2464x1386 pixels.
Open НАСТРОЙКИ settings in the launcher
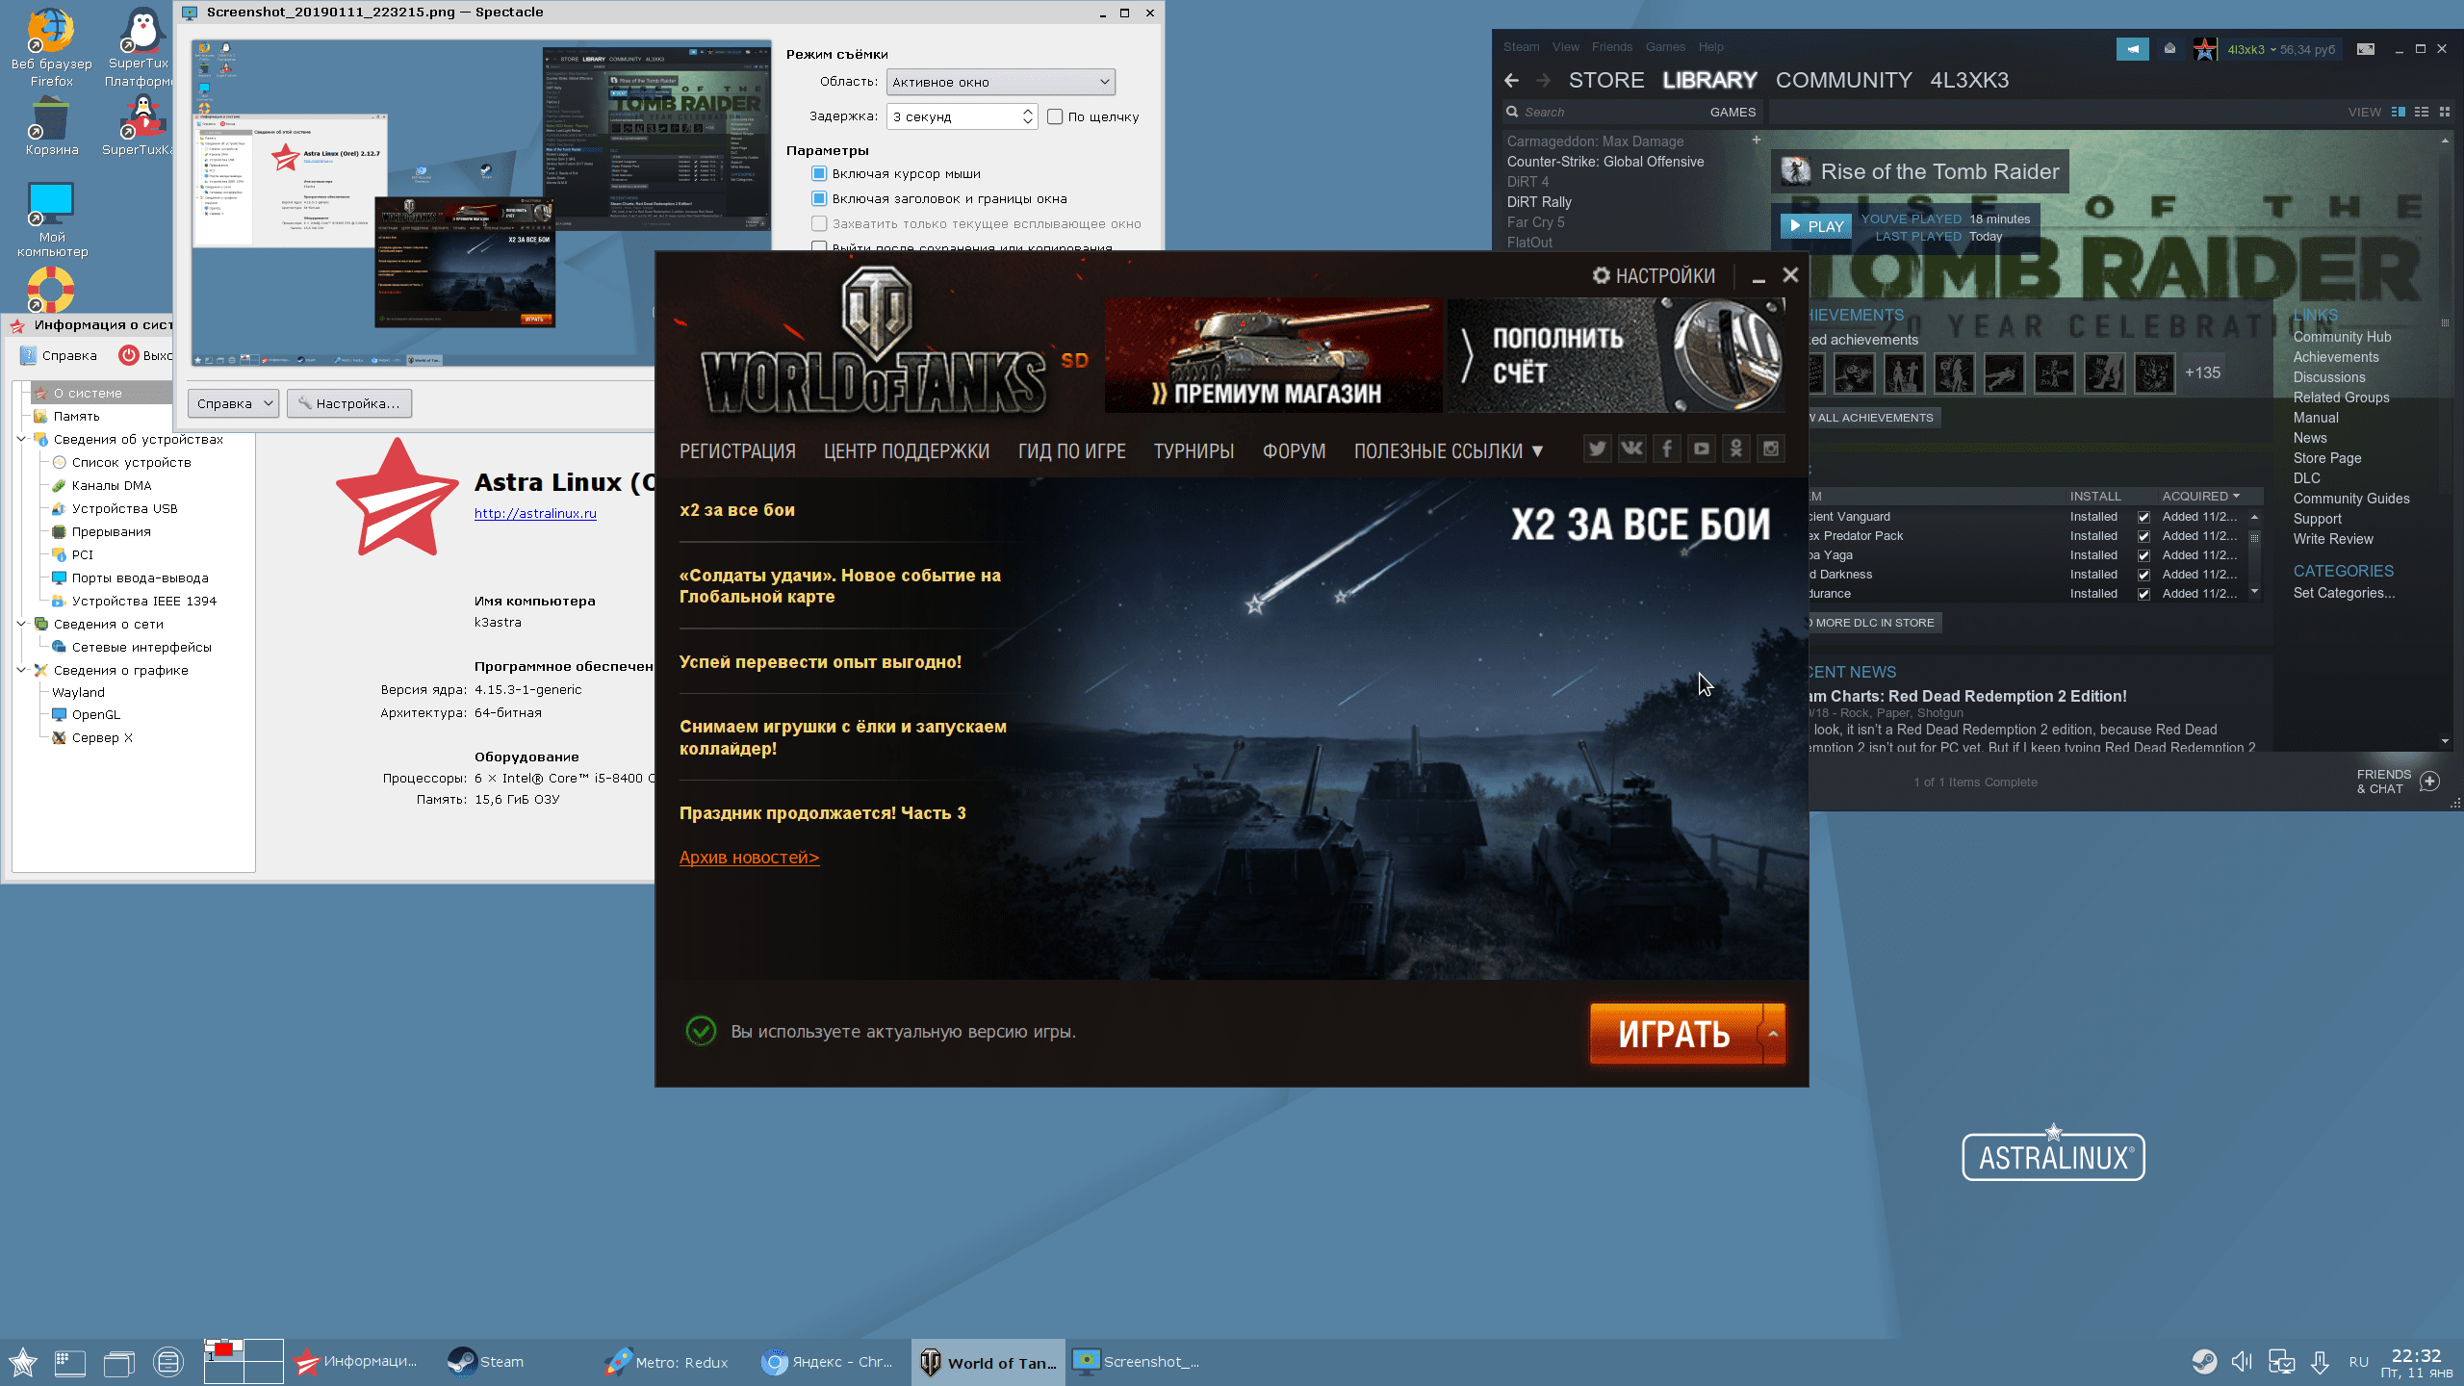pyautogui.click(x=1654, y=276)
